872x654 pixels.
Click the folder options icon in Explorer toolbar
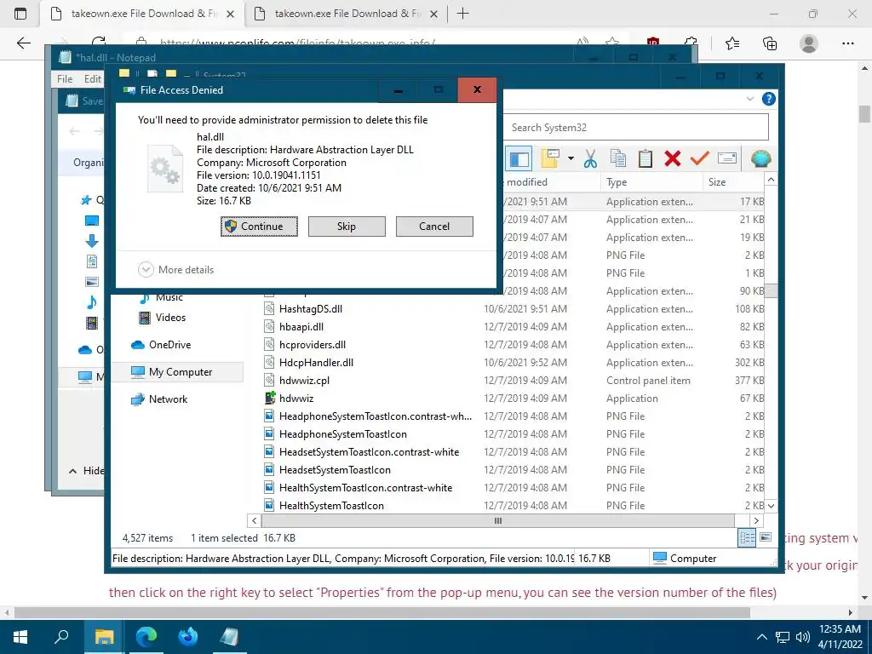(550, 159)
